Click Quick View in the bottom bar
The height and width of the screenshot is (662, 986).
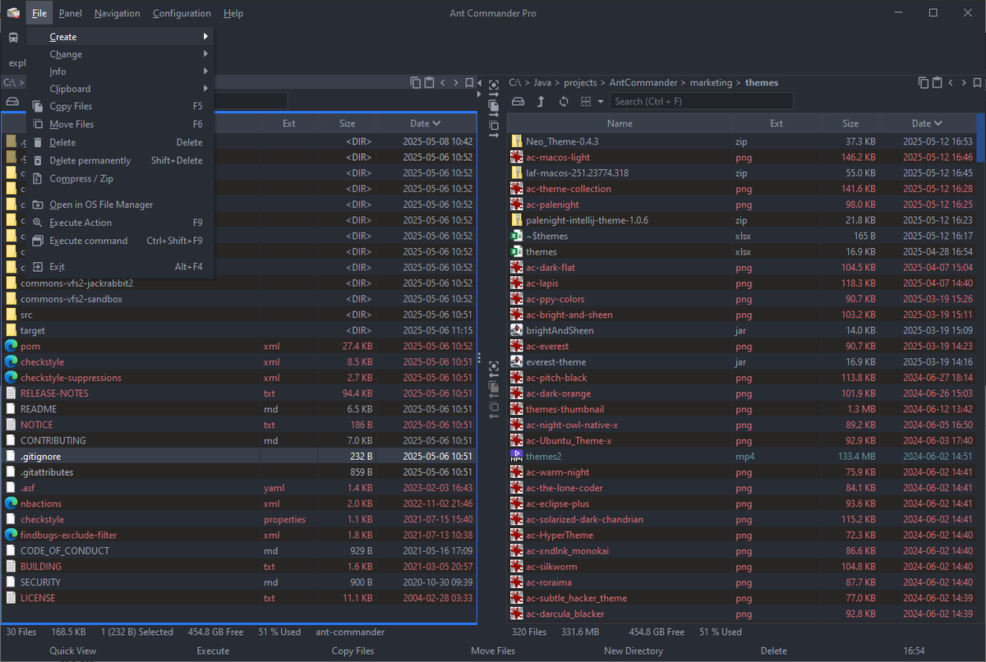(72, 651)
